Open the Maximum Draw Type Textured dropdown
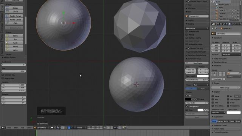Screen dimensions: 242x136 (x=218, y=113)
